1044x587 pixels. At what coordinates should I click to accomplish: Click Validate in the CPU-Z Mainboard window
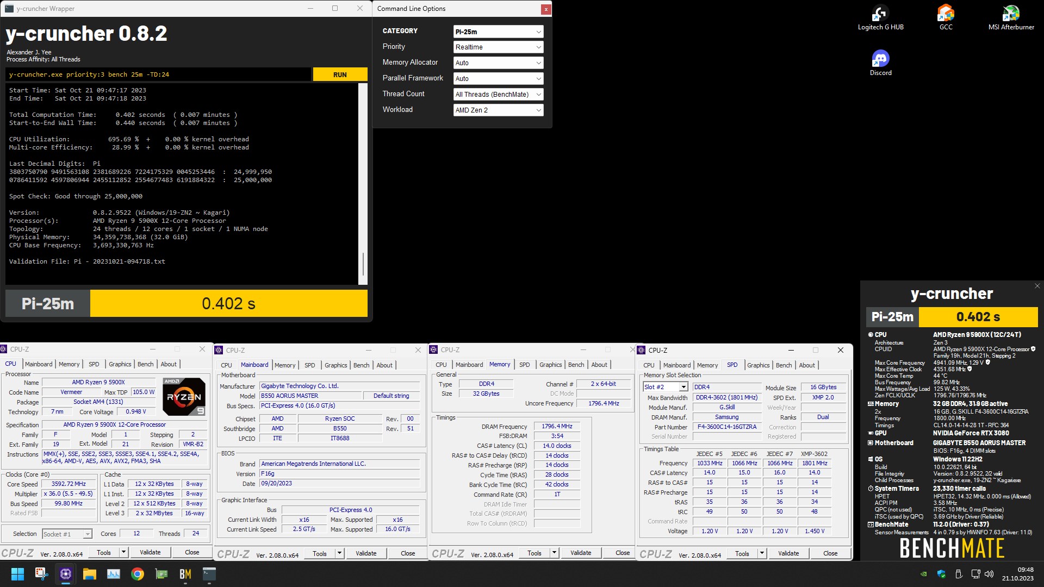366,553
